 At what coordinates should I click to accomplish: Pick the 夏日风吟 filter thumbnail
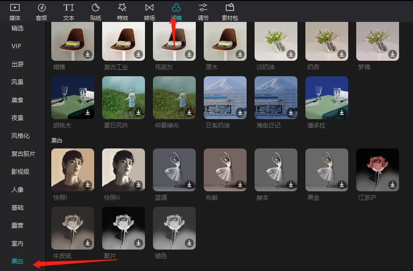click(x=124, y=97)
